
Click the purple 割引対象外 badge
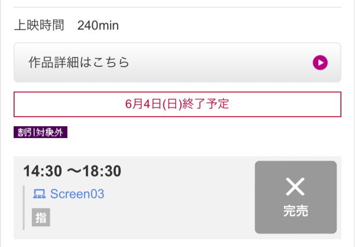click(40, 133)
